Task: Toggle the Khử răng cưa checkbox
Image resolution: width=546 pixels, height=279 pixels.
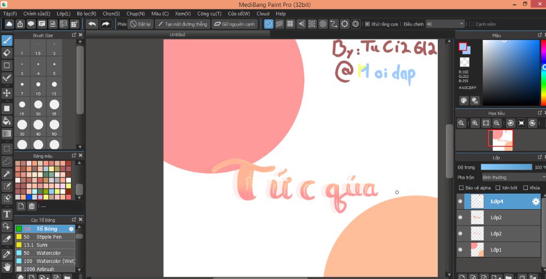Action: (x=367, y=24)
